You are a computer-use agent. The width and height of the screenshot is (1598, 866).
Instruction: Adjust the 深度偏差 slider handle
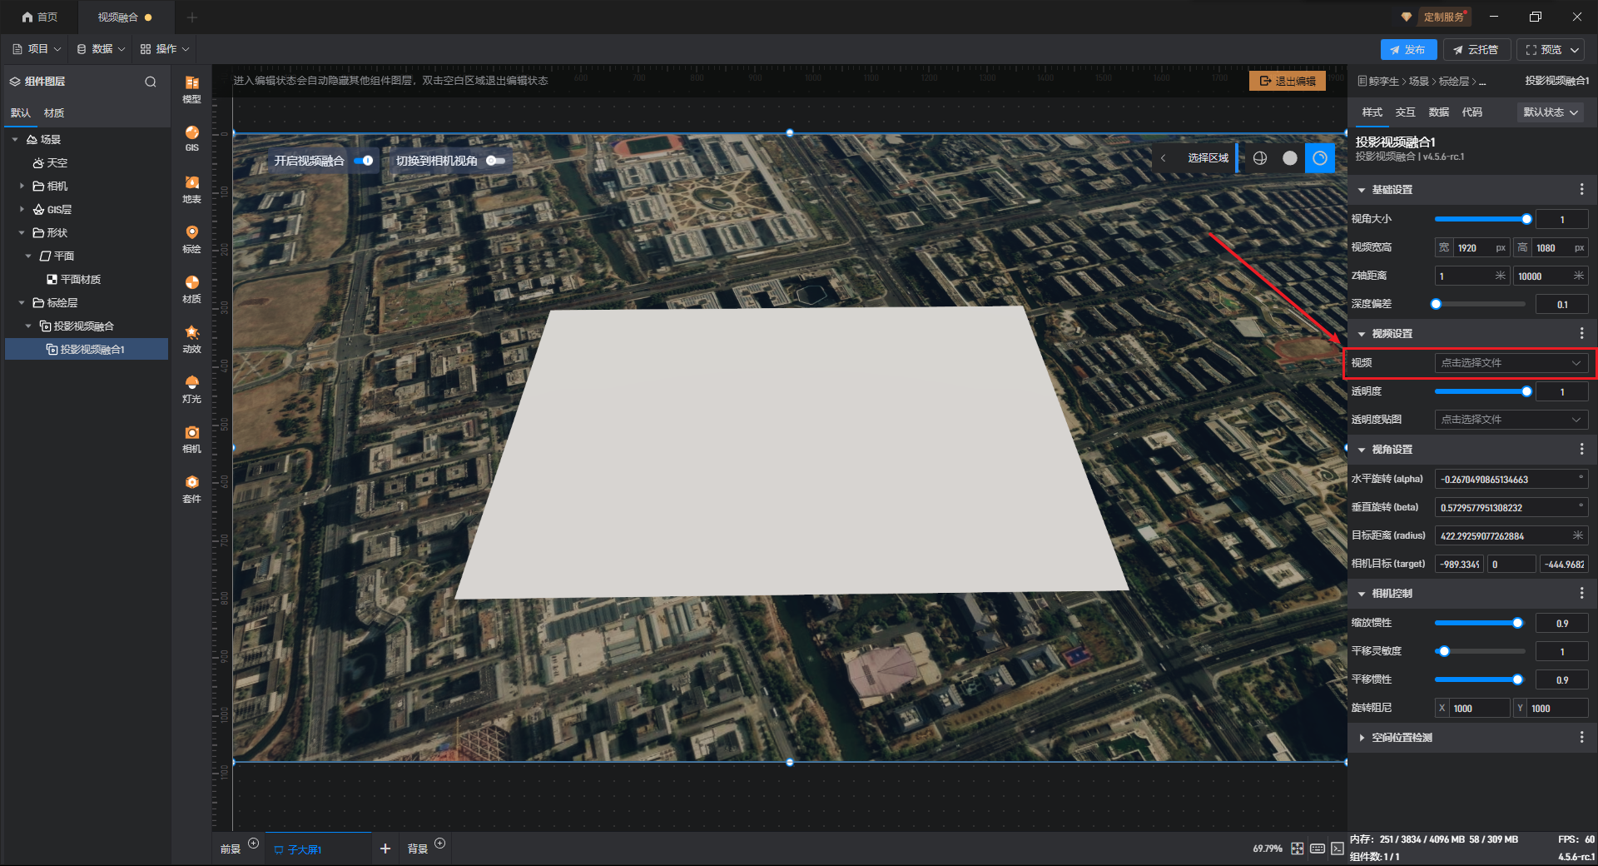tap(1436, 304)
